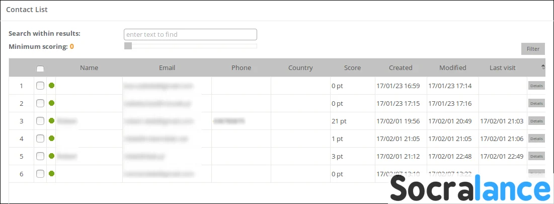Sort table by Name column header

coord(89,68)
